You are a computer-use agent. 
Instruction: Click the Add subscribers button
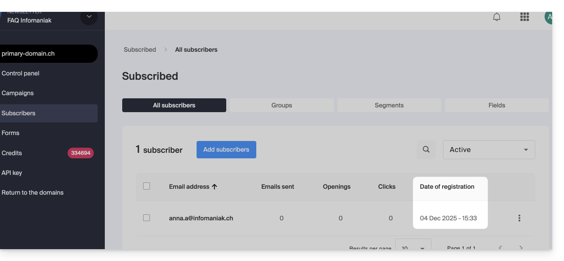coord(226,150)
